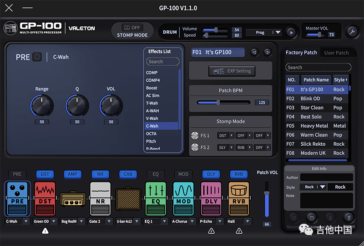Open the U-ban 4x12 cab dropdown
Image resolution: width=364 pixels, height=246 pixels.
[128, 221]
